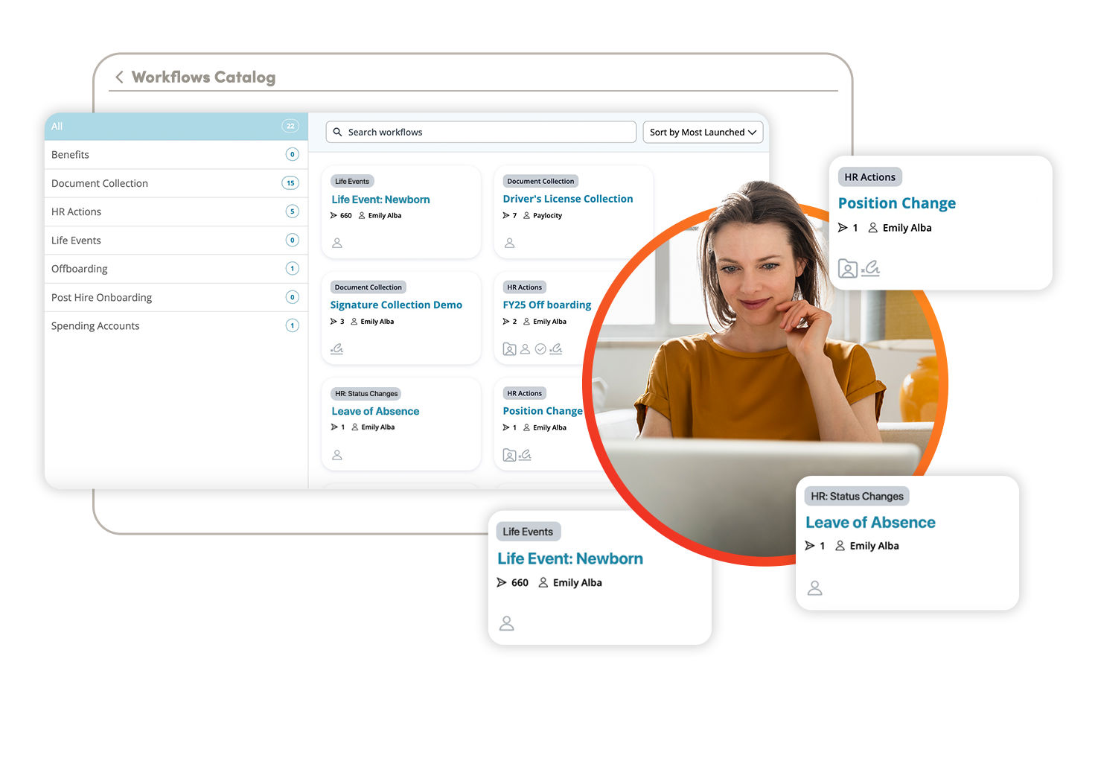Screen dimensions: 1098x758
Task: Click the launch arrow icon beside 660 in the catalog grid
Action: pos(333,215)
